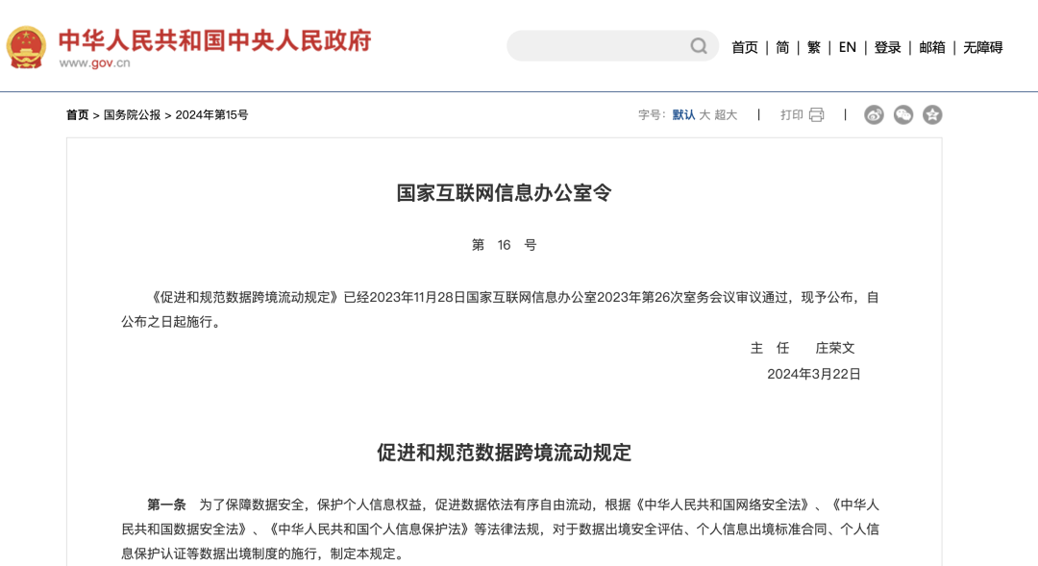Click the signature 主 任 庄荣文

coord(803,348)
